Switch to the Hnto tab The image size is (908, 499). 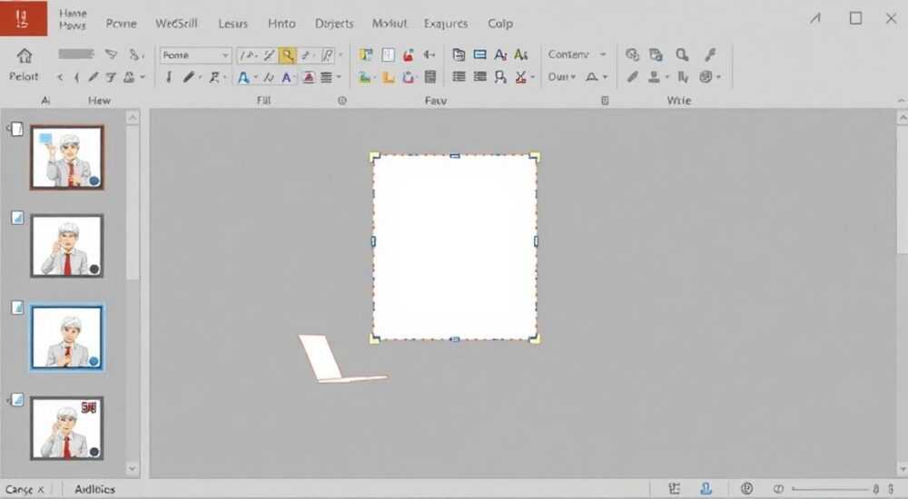click(281, 24)
